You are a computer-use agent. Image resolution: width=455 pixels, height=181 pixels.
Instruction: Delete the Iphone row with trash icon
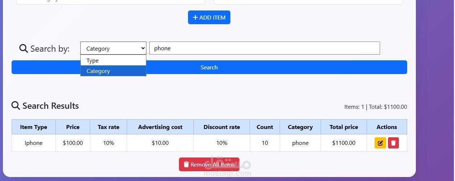tap(393, 143)
